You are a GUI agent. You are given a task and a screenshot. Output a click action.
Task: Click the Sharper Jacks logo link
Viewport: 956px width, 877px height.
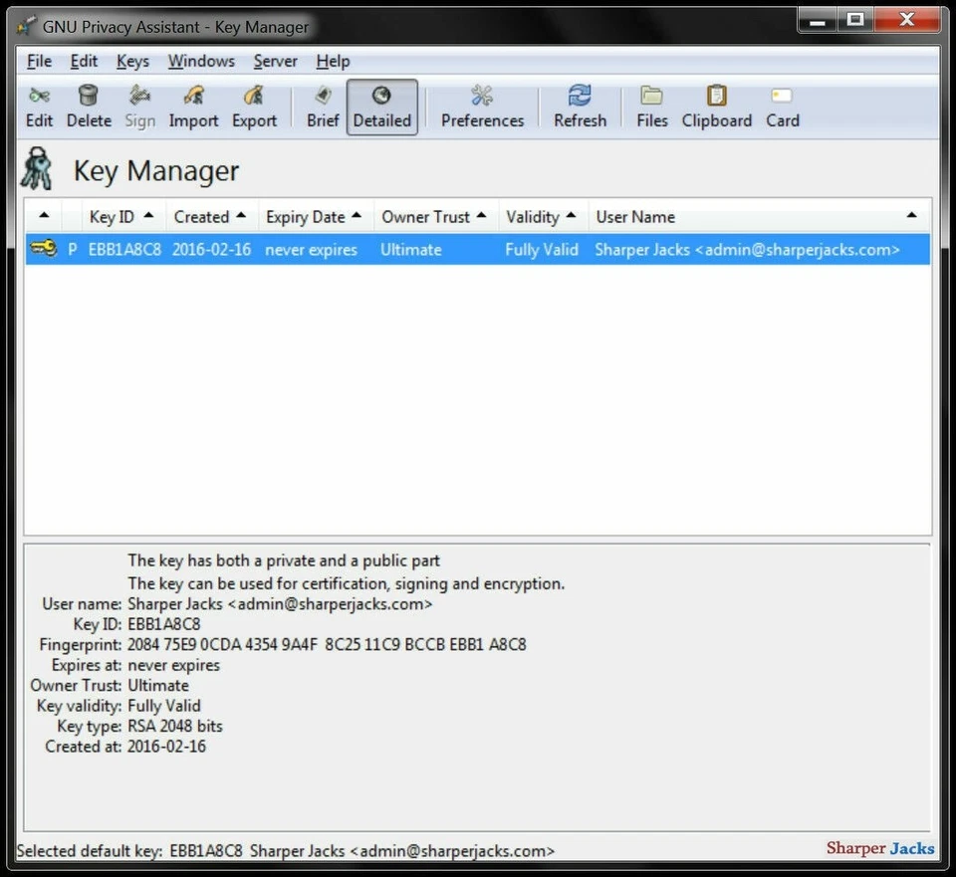879,848
